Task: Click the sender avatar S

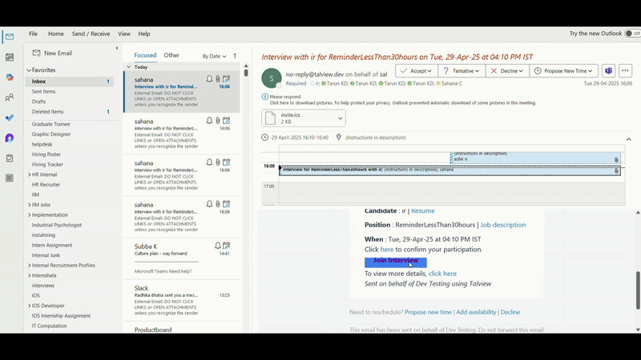Action: (272, 78)
